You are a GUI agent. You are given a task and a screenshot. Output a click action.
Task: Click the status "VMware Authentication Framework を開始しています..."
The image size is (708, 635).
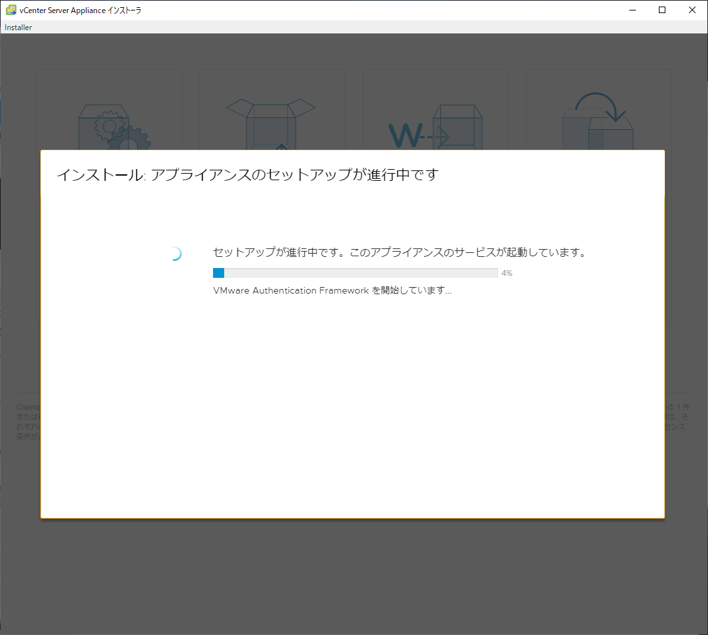pyautogui.click(x=332, y=290)
